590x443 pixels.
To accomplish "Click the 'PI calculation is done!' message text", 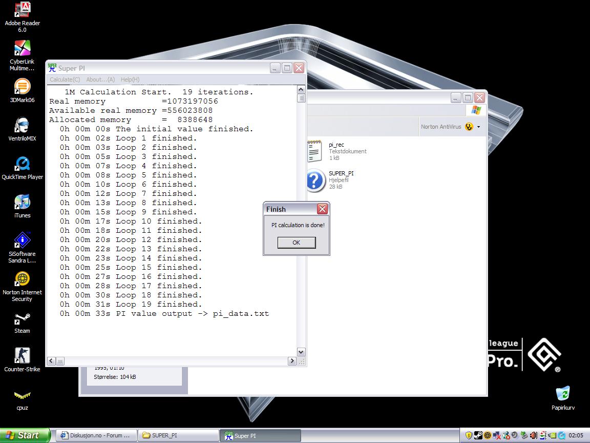I will click(298, 225).
